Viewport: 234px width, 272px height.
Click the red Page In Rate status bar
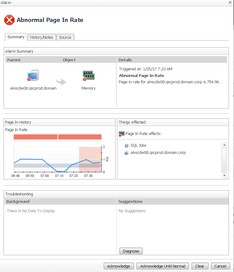click(x=57, y=137)
